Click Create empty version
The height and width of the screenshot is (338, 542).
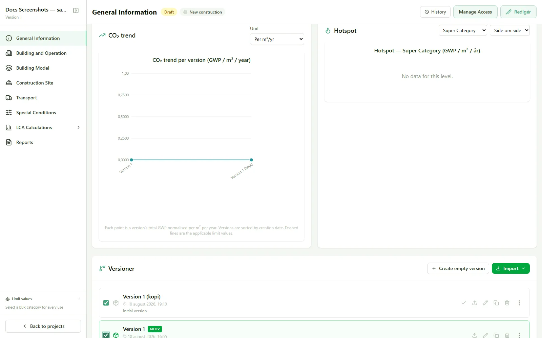458,268
